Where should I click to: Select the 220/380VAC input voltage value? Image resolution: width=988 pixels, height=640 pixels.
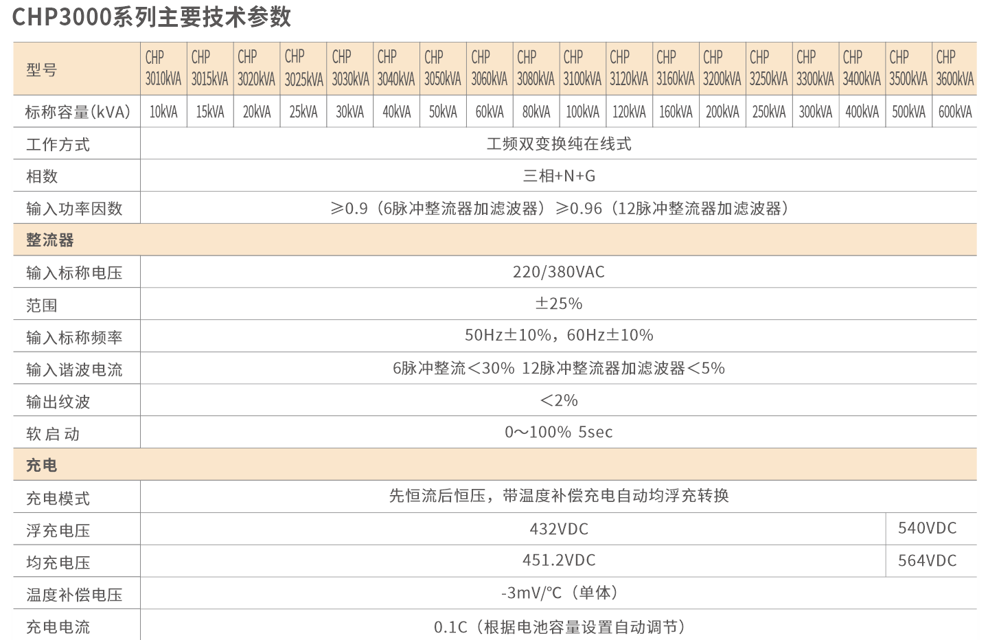[x=558, y=273]
